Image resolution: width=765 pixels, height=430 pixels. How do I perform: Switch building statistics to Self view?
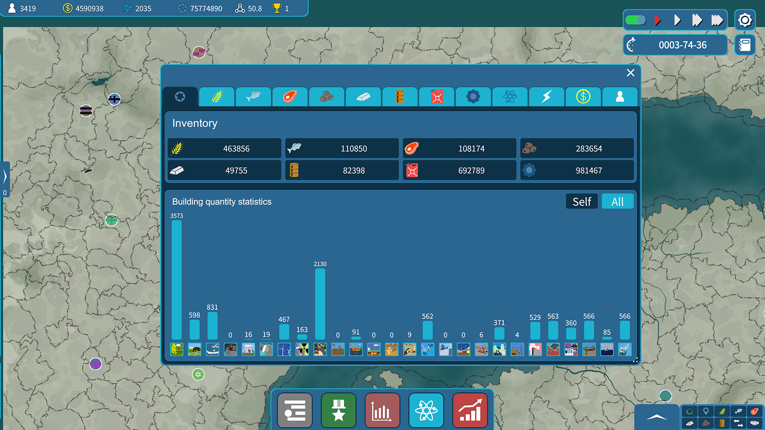coord(582,201)
